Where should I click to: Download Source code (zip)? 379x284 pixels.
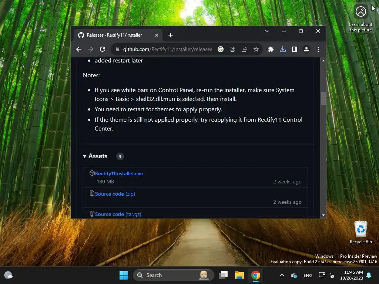point(115,194)
